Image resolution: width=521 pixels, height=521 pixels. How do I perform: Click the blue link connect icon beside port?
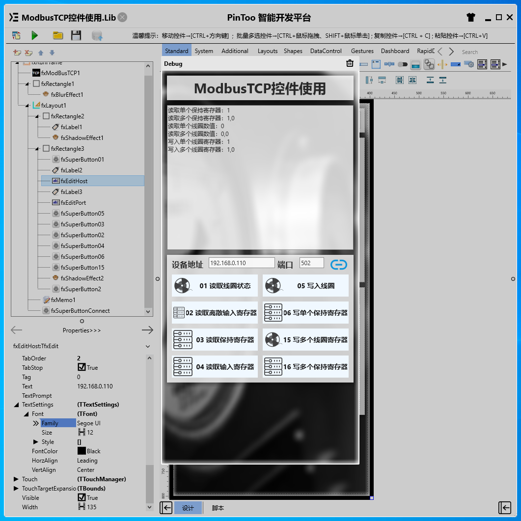pos(339,265)
